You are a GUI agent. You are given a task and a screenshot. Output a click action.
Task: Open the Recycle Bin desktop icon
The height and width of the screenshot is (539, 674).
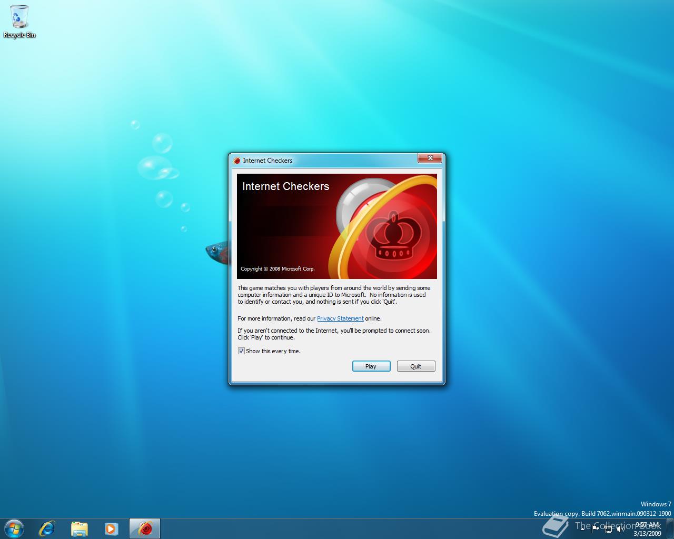click(x=19, y=22)
